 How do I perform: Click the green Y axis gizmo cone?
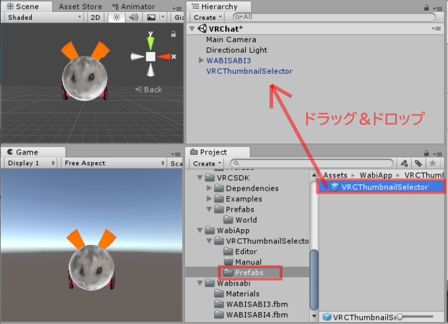151,43
